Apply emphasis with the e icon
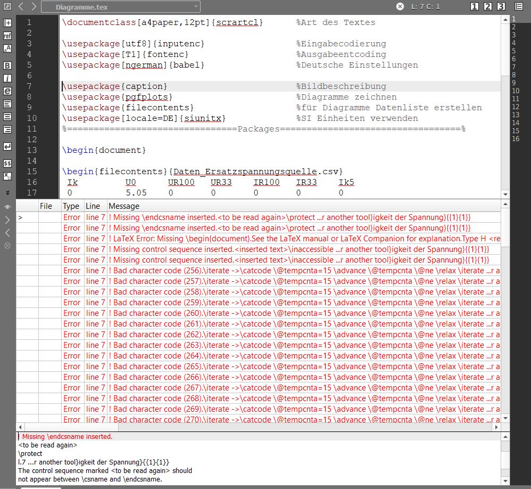Image resolution: width=531 pixels, height=489 pixels. click(7, 91)
